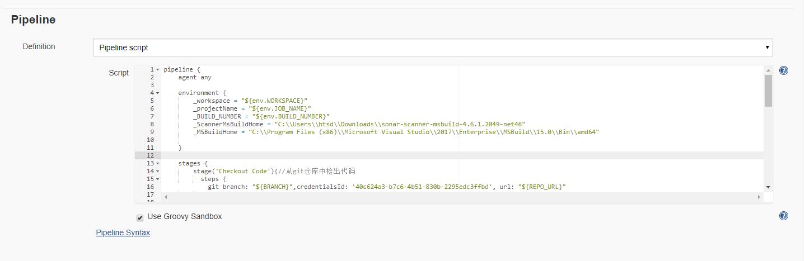This screenshot has width=805, height=261.
Task: Collapse the environment block at line 4
Action: click(158, 93)
